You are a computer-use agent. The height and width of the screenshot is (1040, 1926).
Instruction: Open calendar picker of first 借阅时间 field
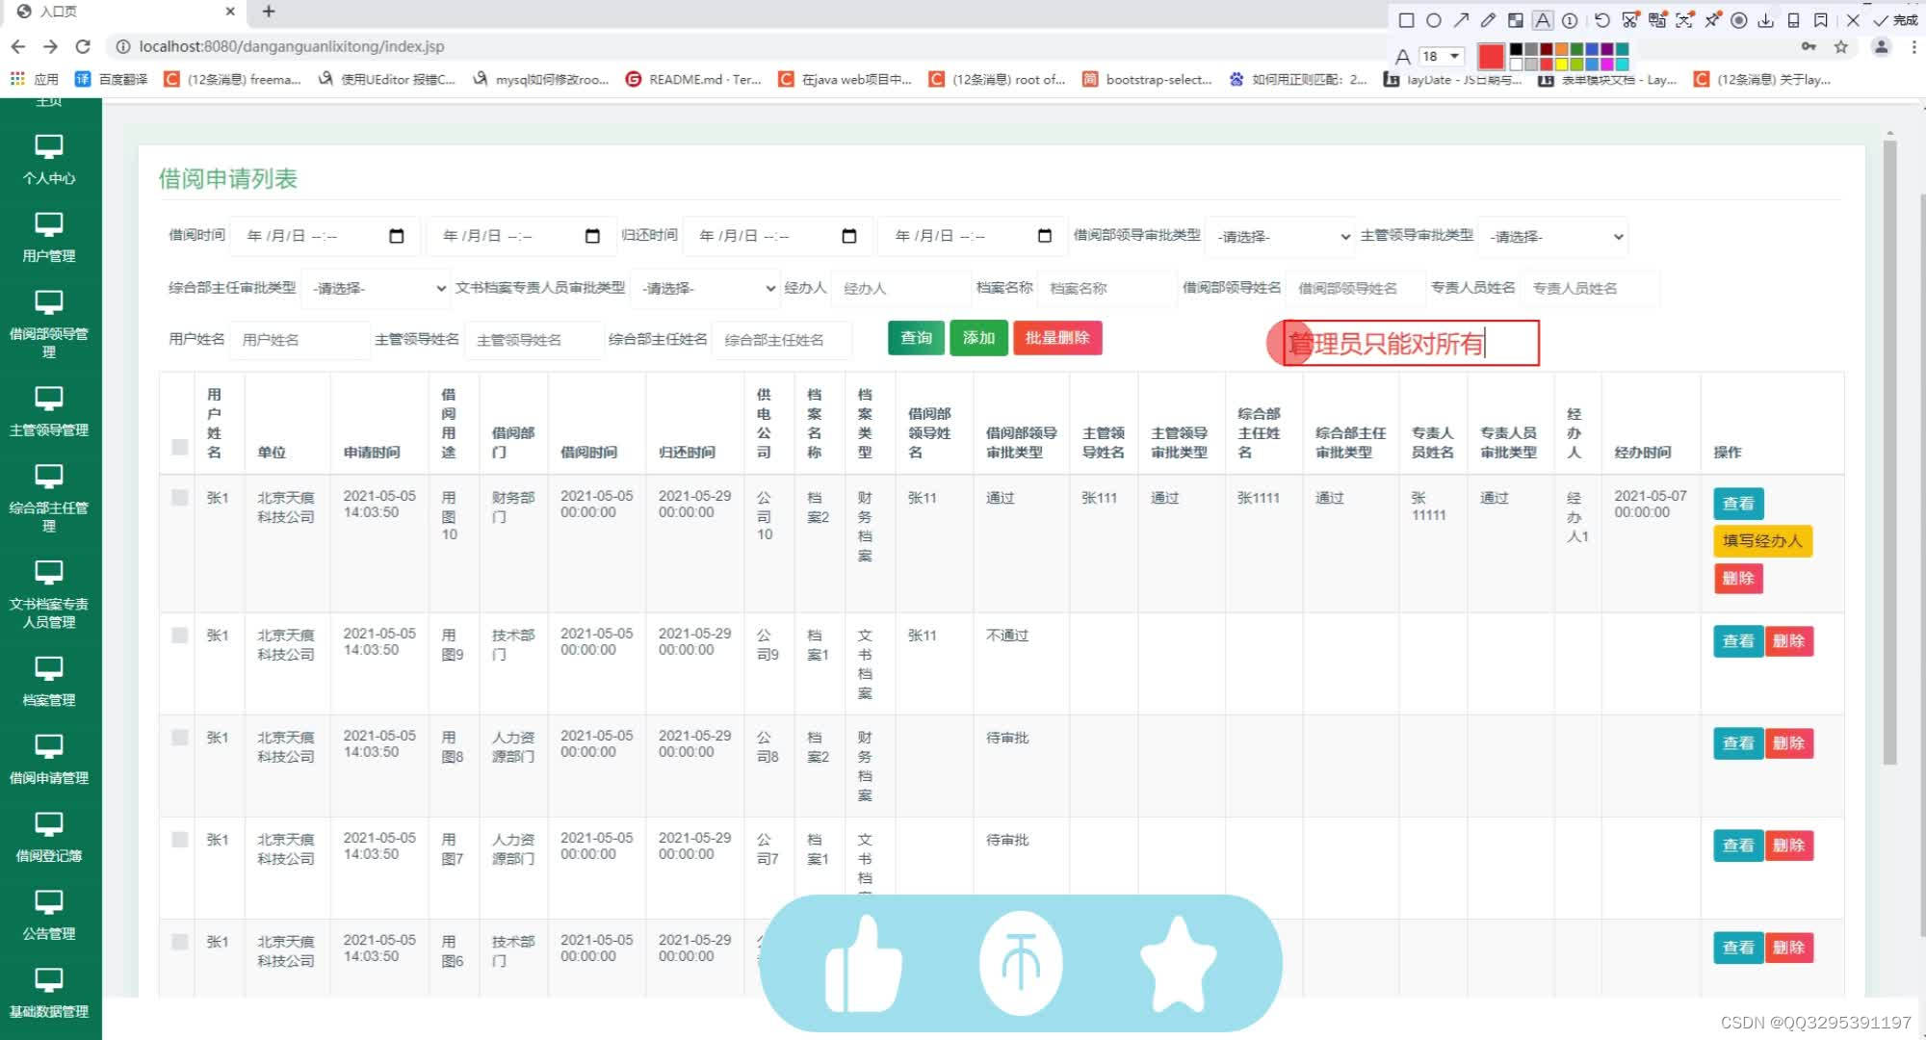396,236
